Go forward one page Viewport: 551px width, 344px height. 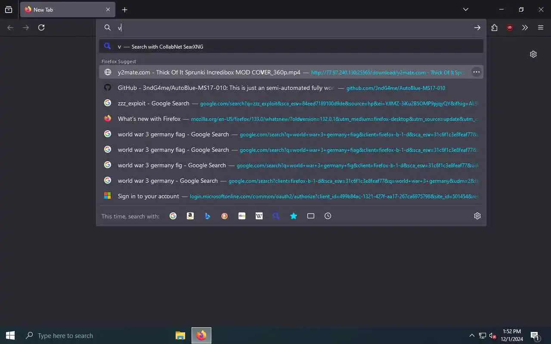[x=26, y=28]
